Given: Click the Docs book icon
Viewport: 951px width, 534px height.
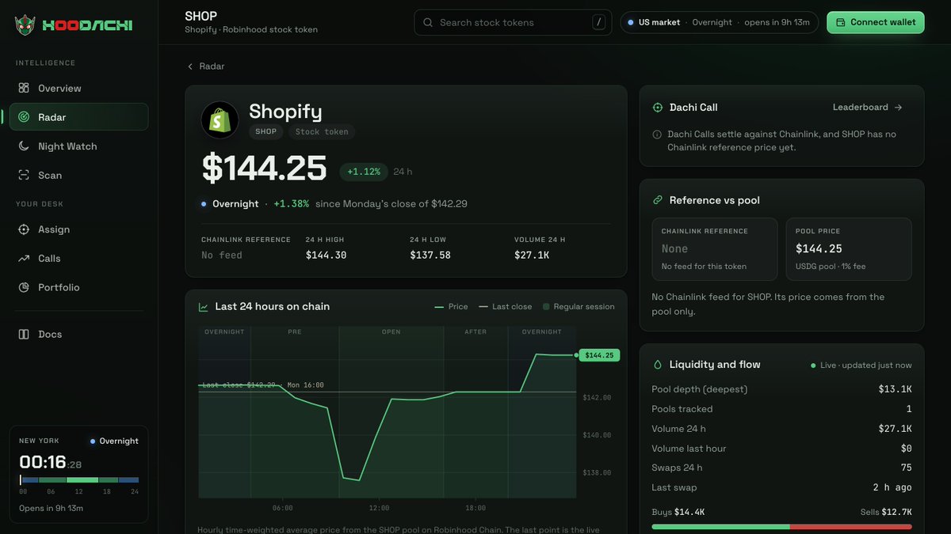Looking at the screenshot, I should tap(24, 334).
